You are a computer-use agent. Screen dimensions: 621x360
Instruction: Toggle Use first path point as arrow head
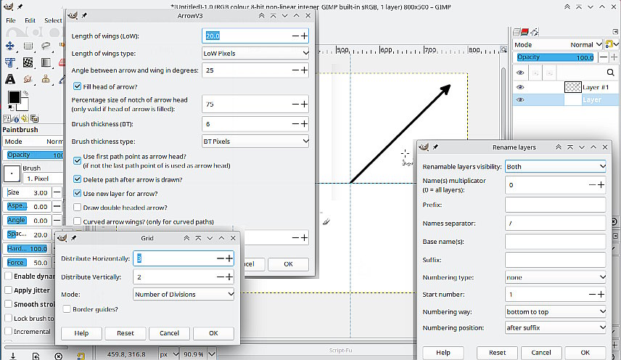(77, 161)
